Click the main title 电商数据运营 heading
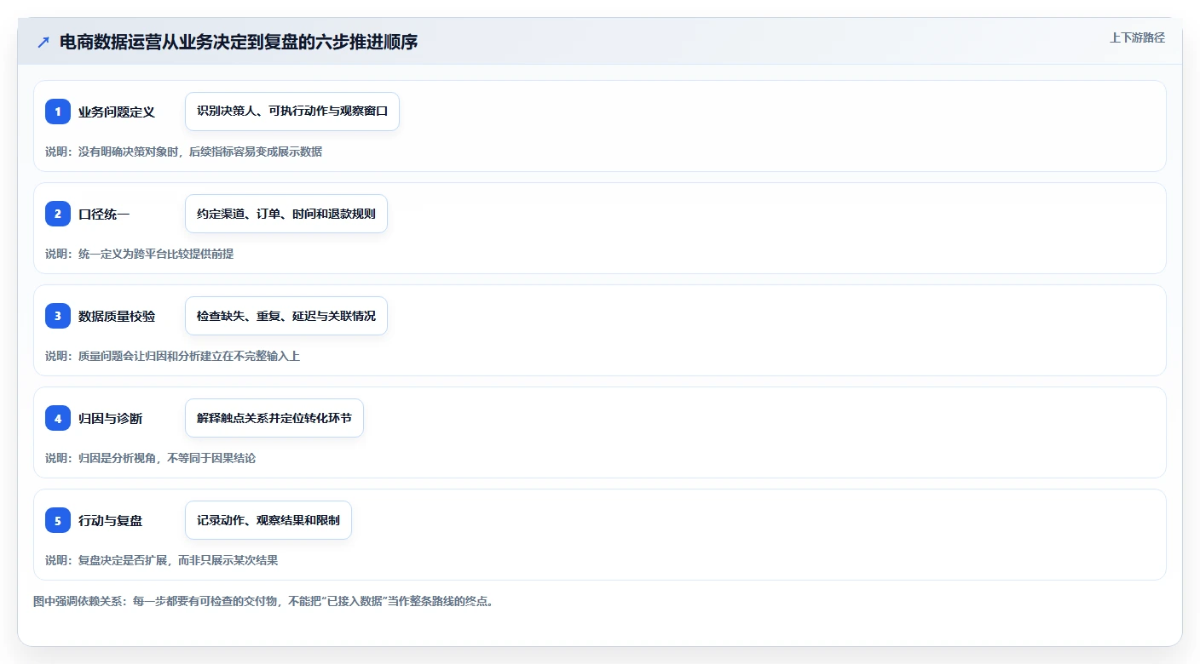The height and width of the screenshot is (664, 1200). (x=239, y=42)
